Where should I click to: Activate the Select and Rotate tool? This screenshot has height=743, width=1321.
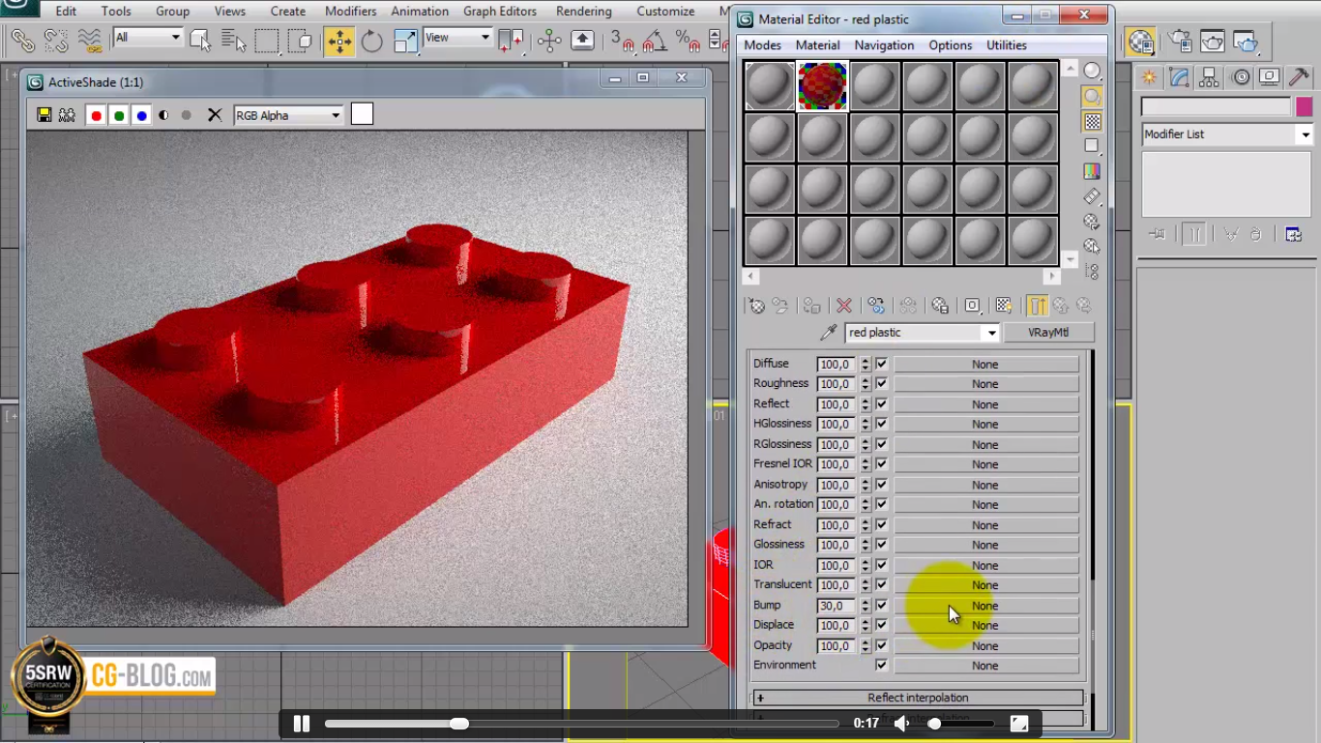[x=372, y=41]
